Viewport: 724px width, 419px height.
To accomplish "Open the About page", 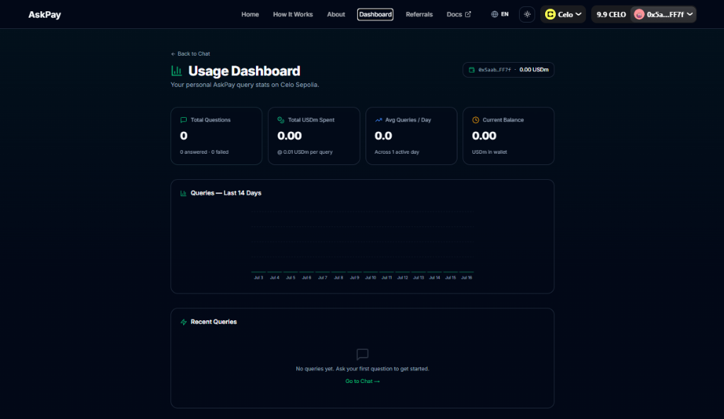I will [x=336, y=14].
